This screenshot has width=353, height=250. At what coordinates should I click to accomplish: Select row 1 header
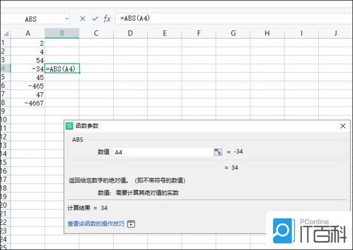(6, 43)
